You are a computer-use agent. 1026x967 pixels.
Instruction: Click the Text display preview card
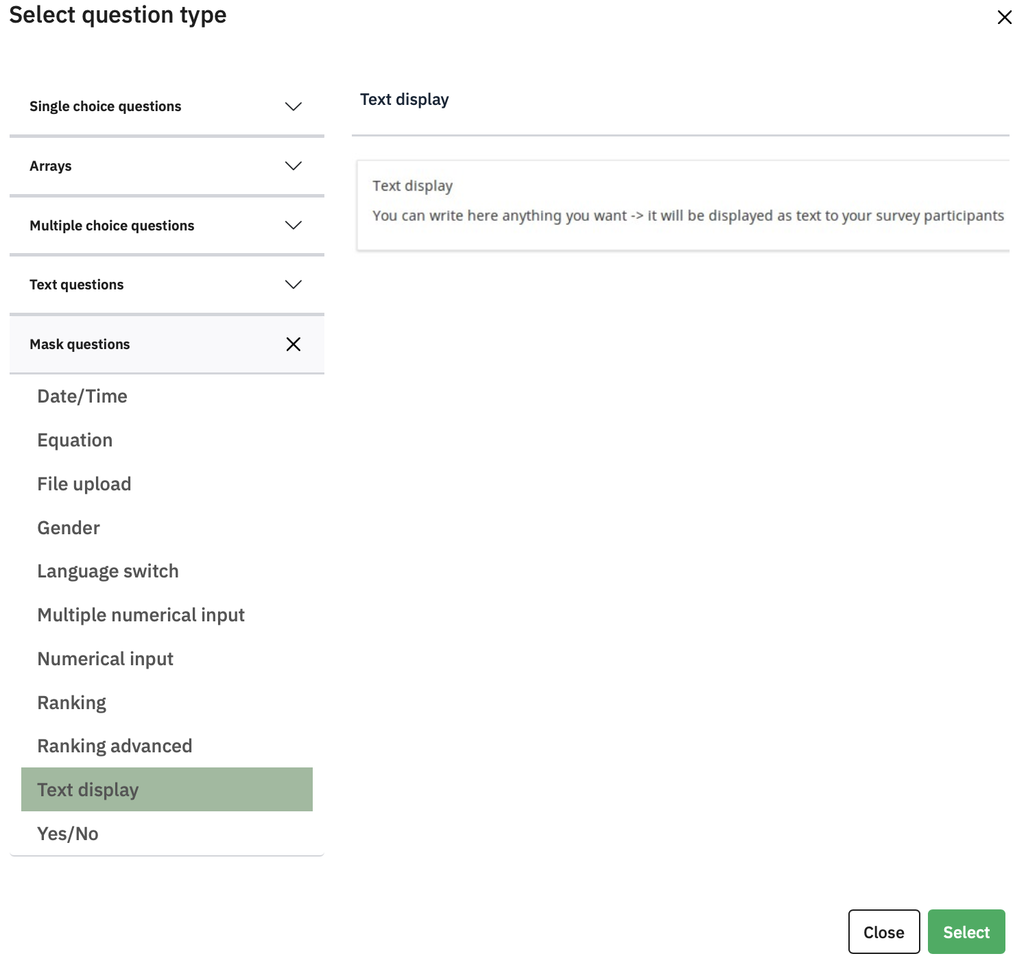pos(682,205)
